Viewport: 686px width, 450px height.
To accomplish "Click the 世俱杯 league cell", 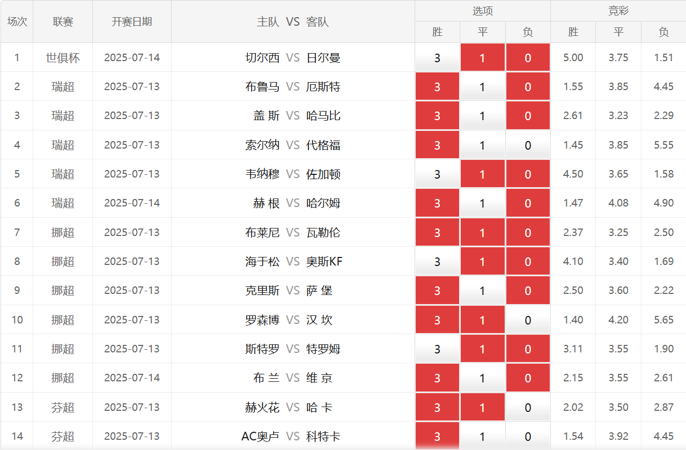I will pyautogui.click(x=63, y=57).
